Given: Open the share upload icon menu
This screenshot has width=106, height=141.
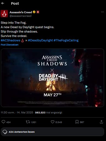Looking at the screenshot, I should click(x=101, y=122).
